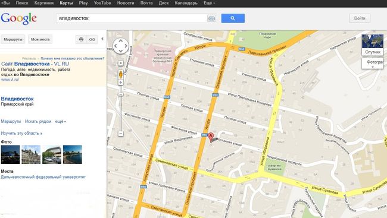
Task: Open YouTube in top bar
Action: pos(102,3)
